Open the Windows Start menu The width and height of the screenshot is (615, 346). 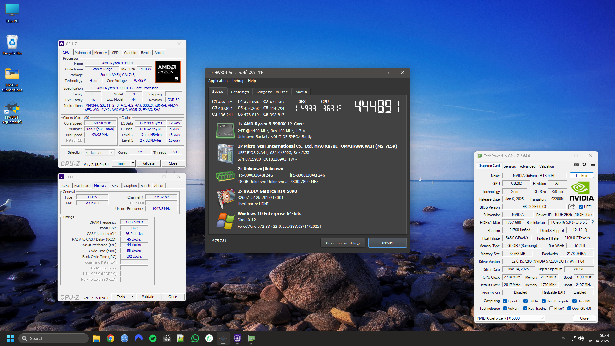click(10, 338)
